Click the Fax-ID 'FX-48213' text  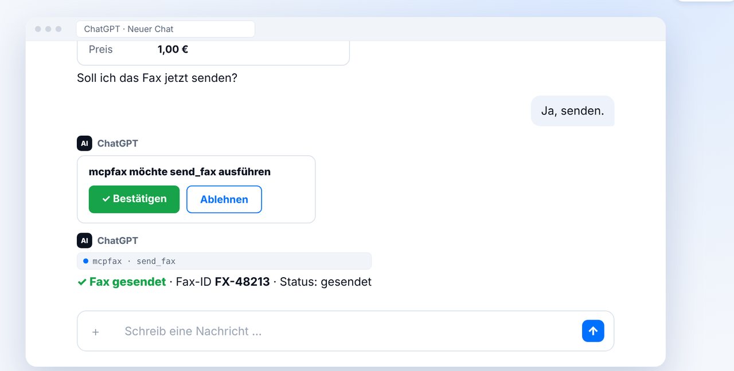(242, 282)
